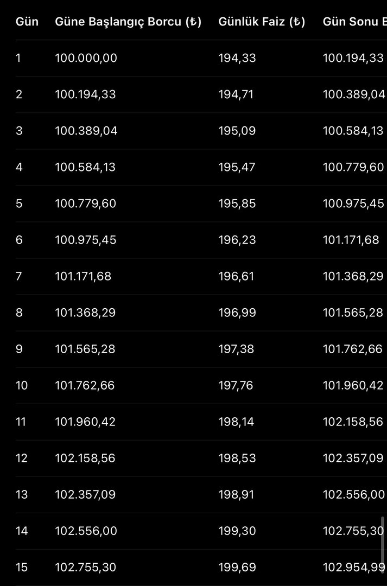Image resolution: width=387 pixels, height=586 pixels.
Task: Select the vertical scrollbar thumb
Action: pos(383,545)
